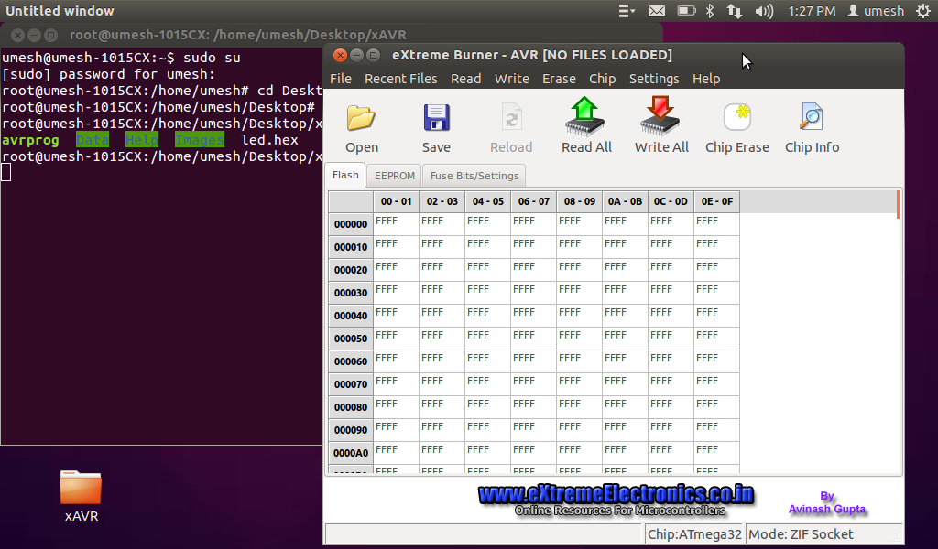Screen dimensions: 938x549
Task: Open the system power gear menu
Action: tap(928, 11)
